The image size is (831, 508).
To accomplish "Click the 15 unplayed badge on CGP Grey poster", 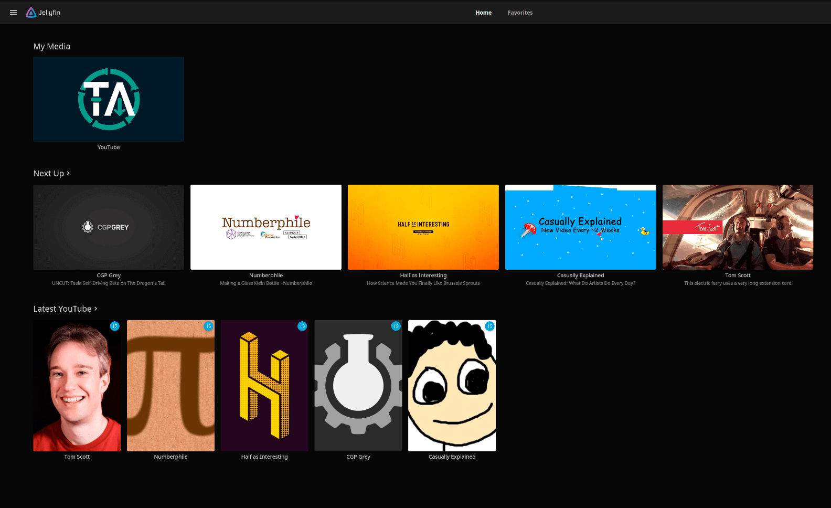I will pos(396,326).
